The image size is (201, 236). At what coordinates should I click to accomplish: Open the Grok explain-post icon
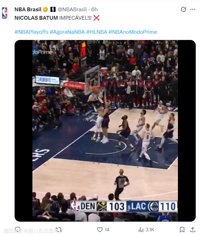(x=183, y=9)
